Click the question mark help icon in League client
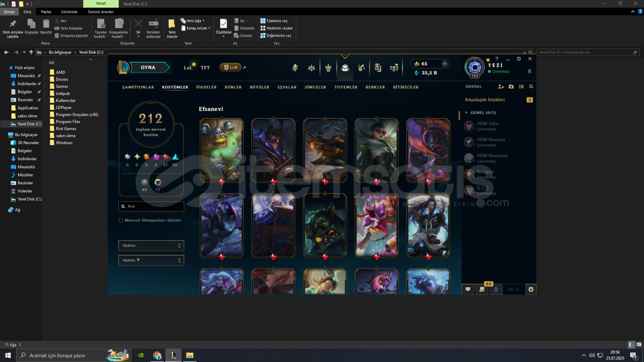This screenshot has width=644, height=362. click(497, 59)
